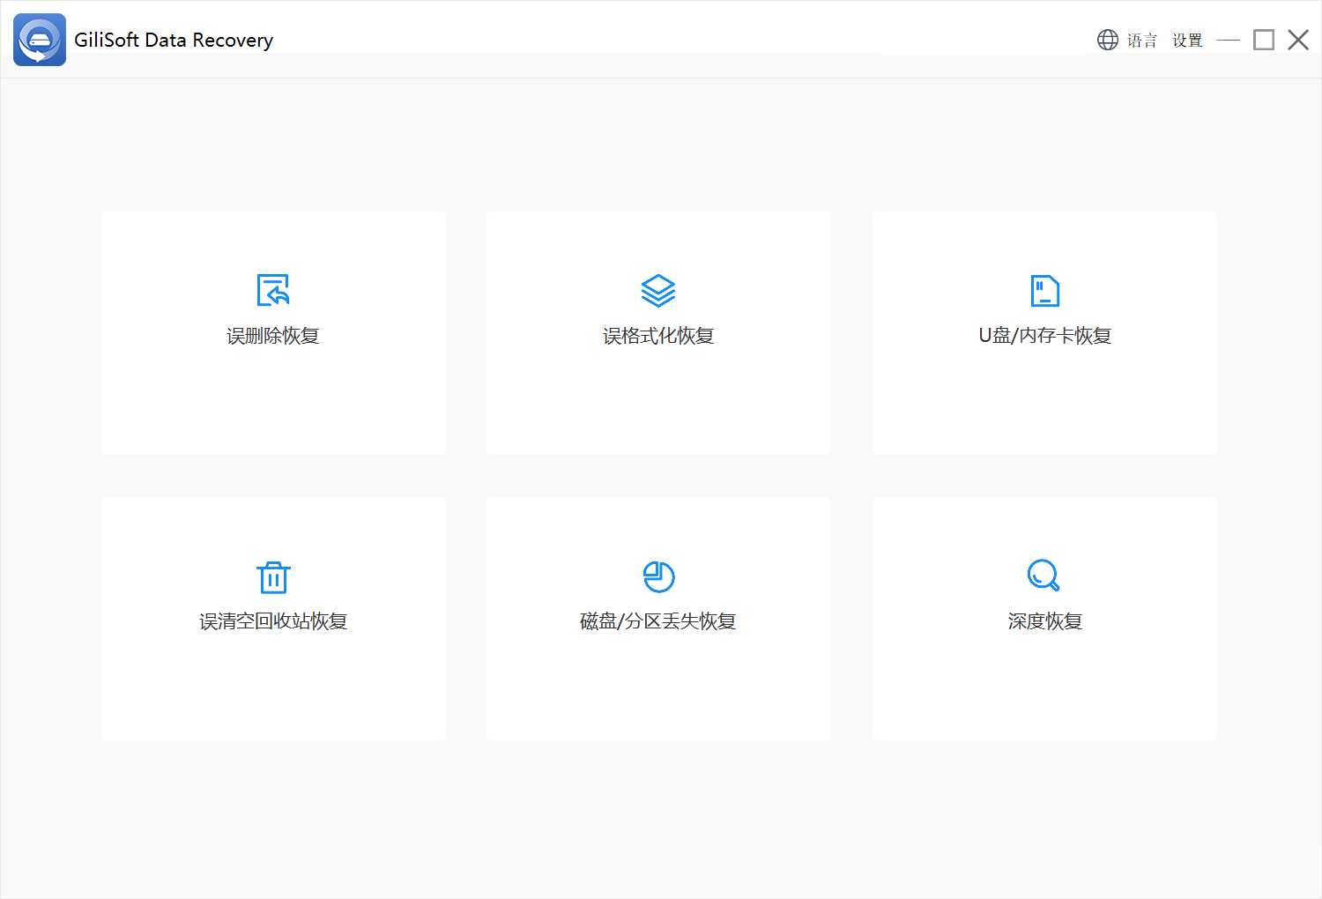
Task: Choose the U盘/内存卡恢复 label
Action: point(1044,336)
